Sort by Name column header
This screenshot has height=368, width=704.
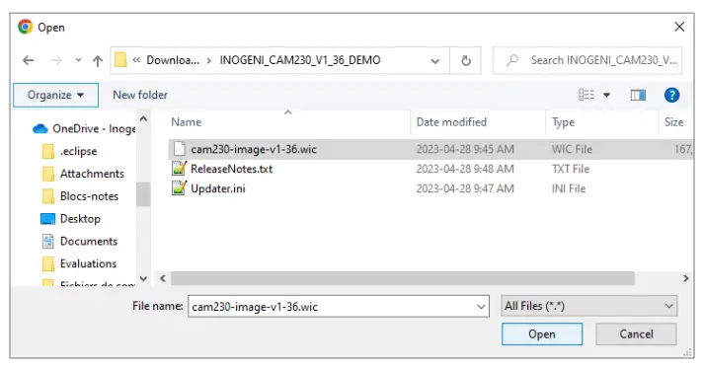[x=187, y=122]
